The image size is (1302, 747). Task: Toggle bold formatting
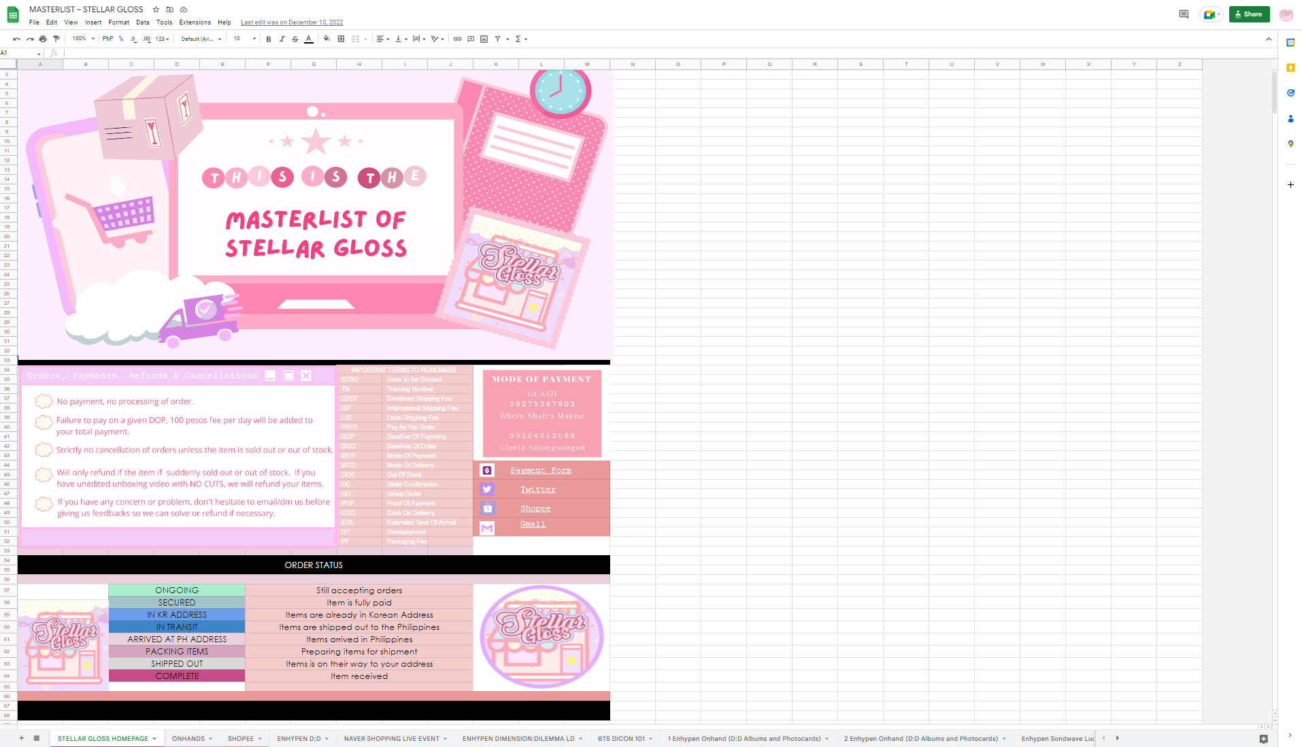tap(269, 39)
